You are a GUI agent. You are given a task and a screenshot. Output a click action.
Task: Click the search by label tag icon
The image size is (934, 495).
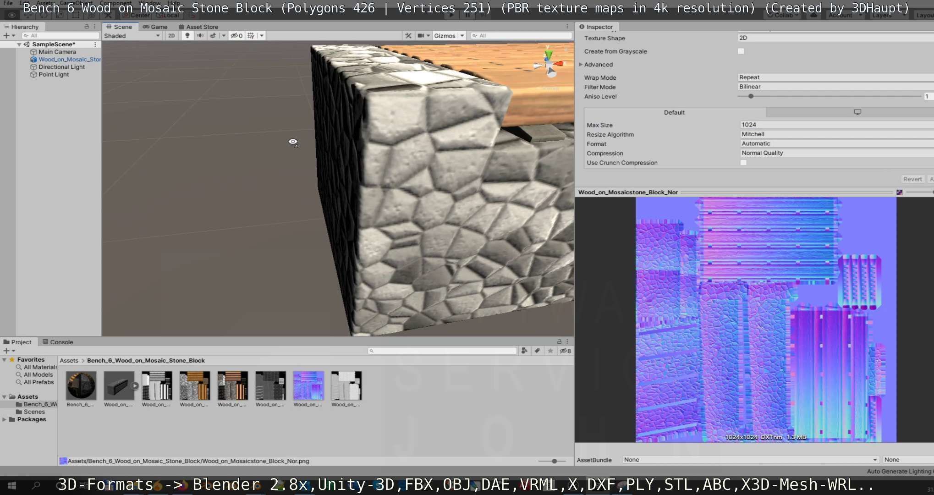click(x=537, y=351)
